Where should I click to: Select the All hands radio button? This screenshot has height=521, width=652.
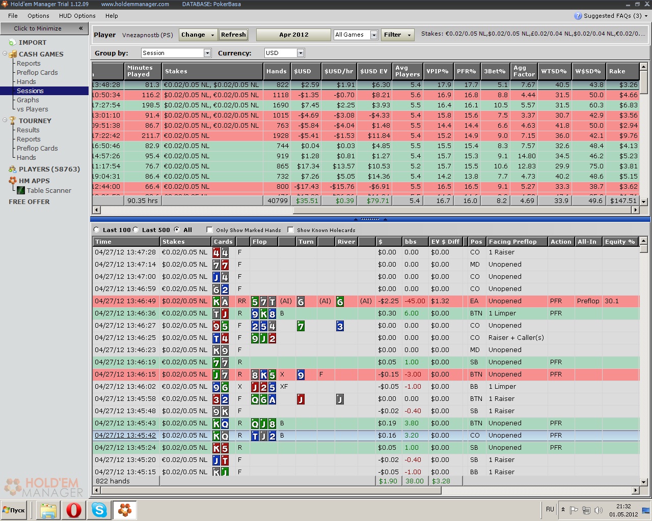coord(177,230)
